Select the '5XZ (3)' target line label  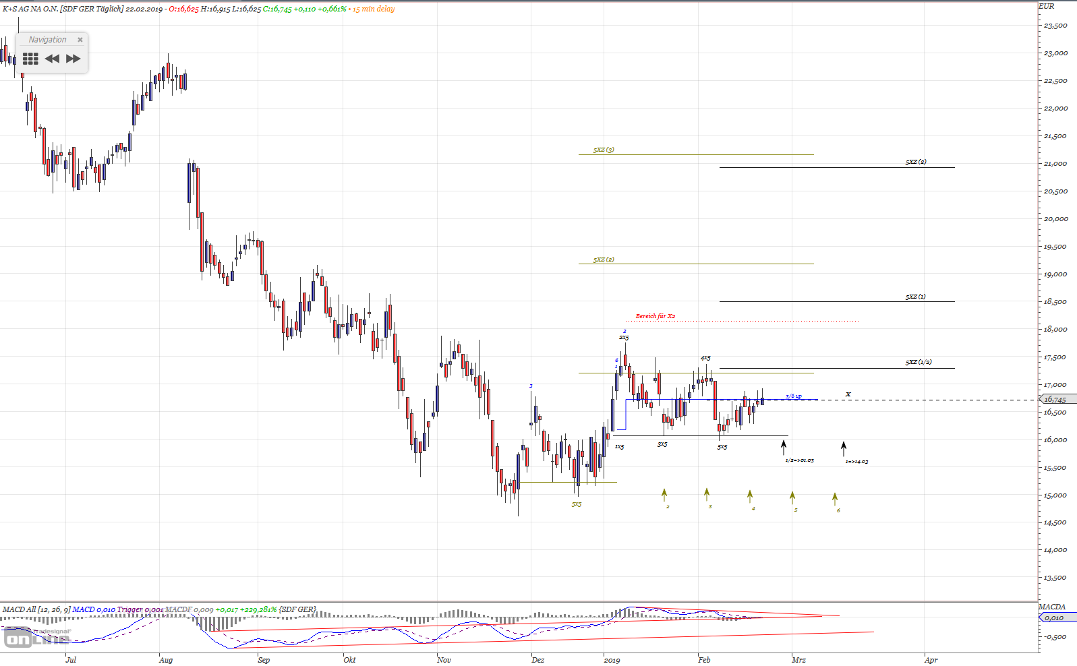coord(604,150)
